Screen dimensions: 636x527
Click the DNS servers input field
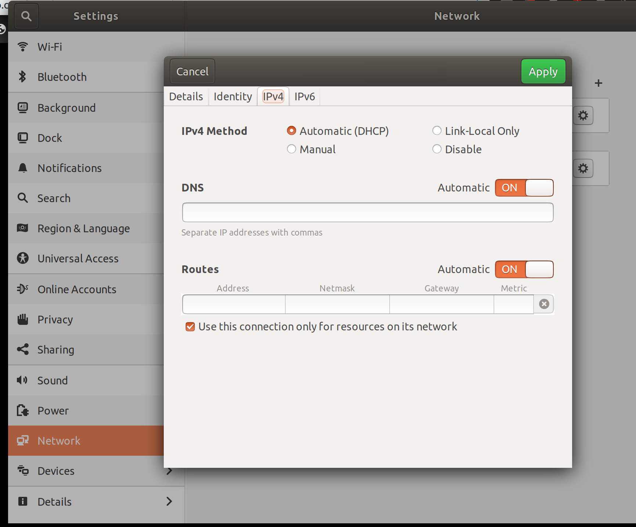pos(368,212)
